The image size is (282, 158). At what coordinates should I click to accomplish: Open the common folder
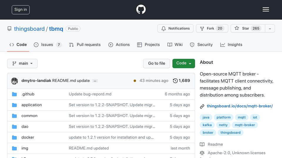click(x=29, y=116)
